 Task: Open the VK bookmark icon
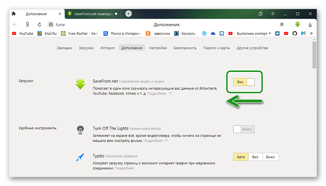[278, 34]
